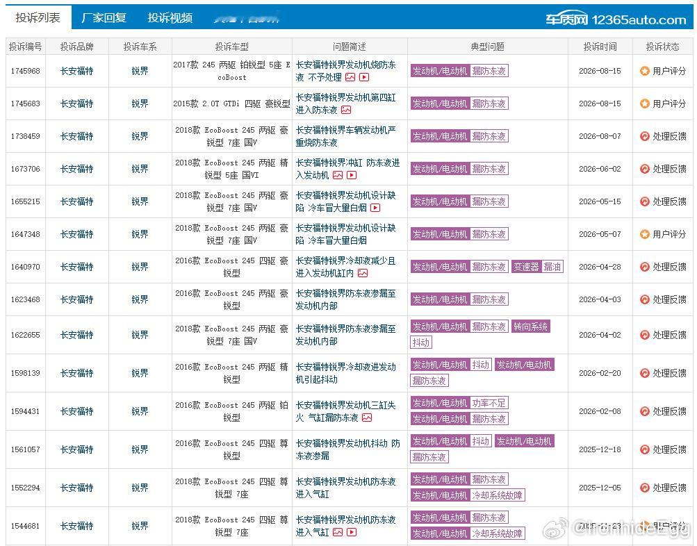
Task: Open image icon in complaint 1673706 row
Action: [x=338, y=176]
